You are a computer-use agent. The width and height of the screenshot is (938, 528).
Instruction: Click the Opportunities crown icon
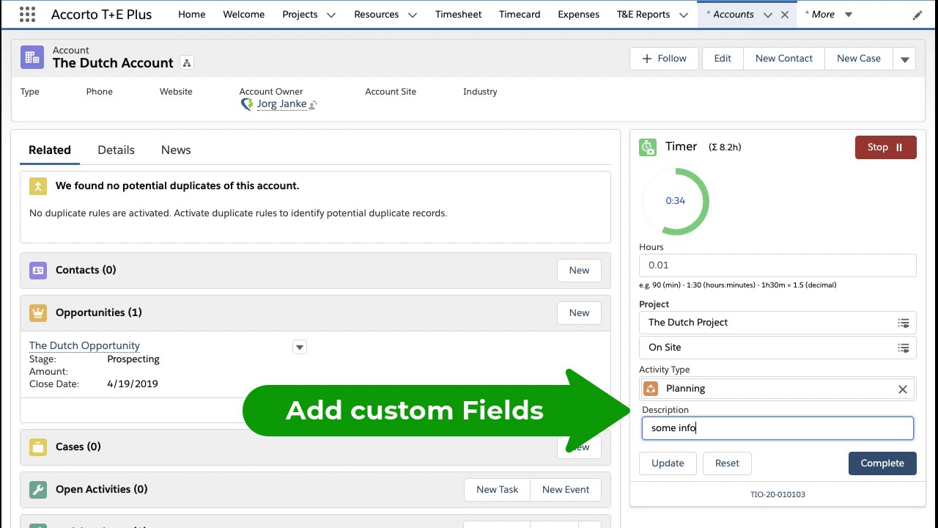38,313
